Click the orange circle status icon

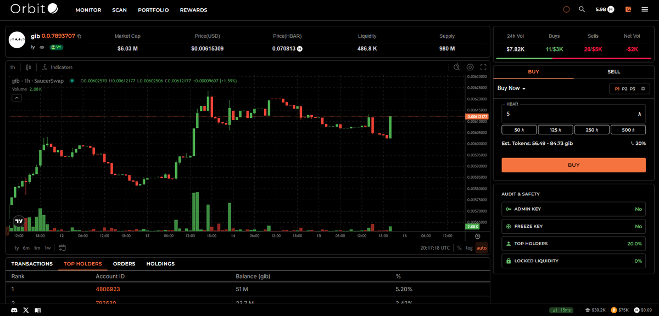567,9
